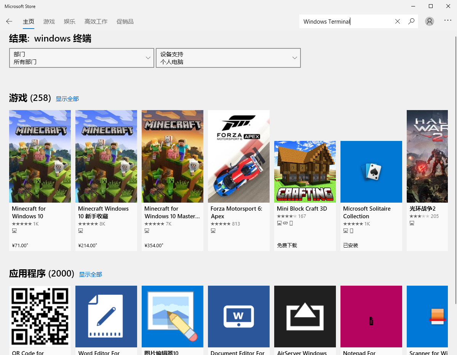457x355 pixels.
Task: Open Minecraft Windows 10 Master thumbnail
Action: click(173, 156)
